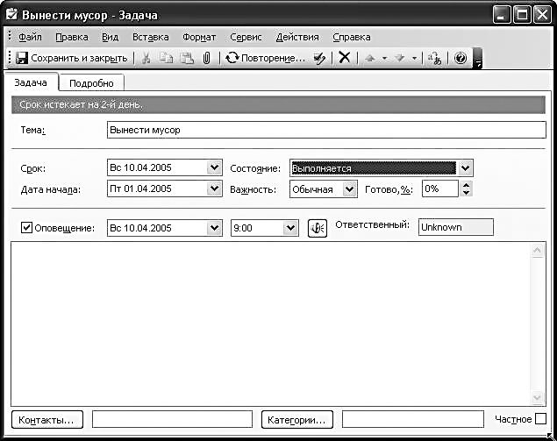Click the Copy icon in toolbar
The width and height of the screenshot is (557, 441).
pyautogui.click(x=167, y=58)
